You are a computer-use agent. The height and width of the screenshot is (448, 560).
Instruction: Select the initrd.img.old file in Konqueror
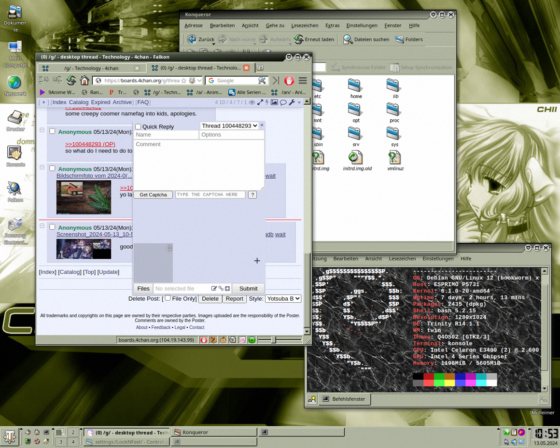[x=357, y=161]
